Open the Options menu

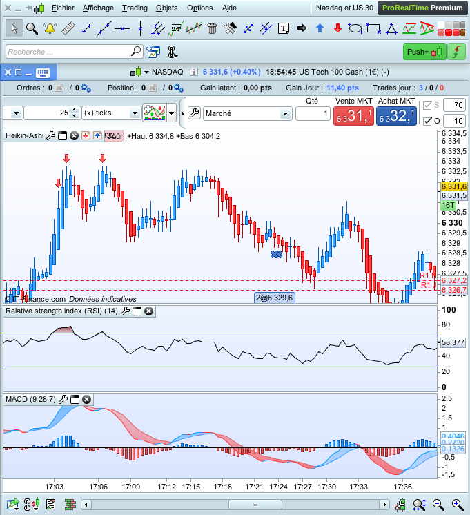200,8
